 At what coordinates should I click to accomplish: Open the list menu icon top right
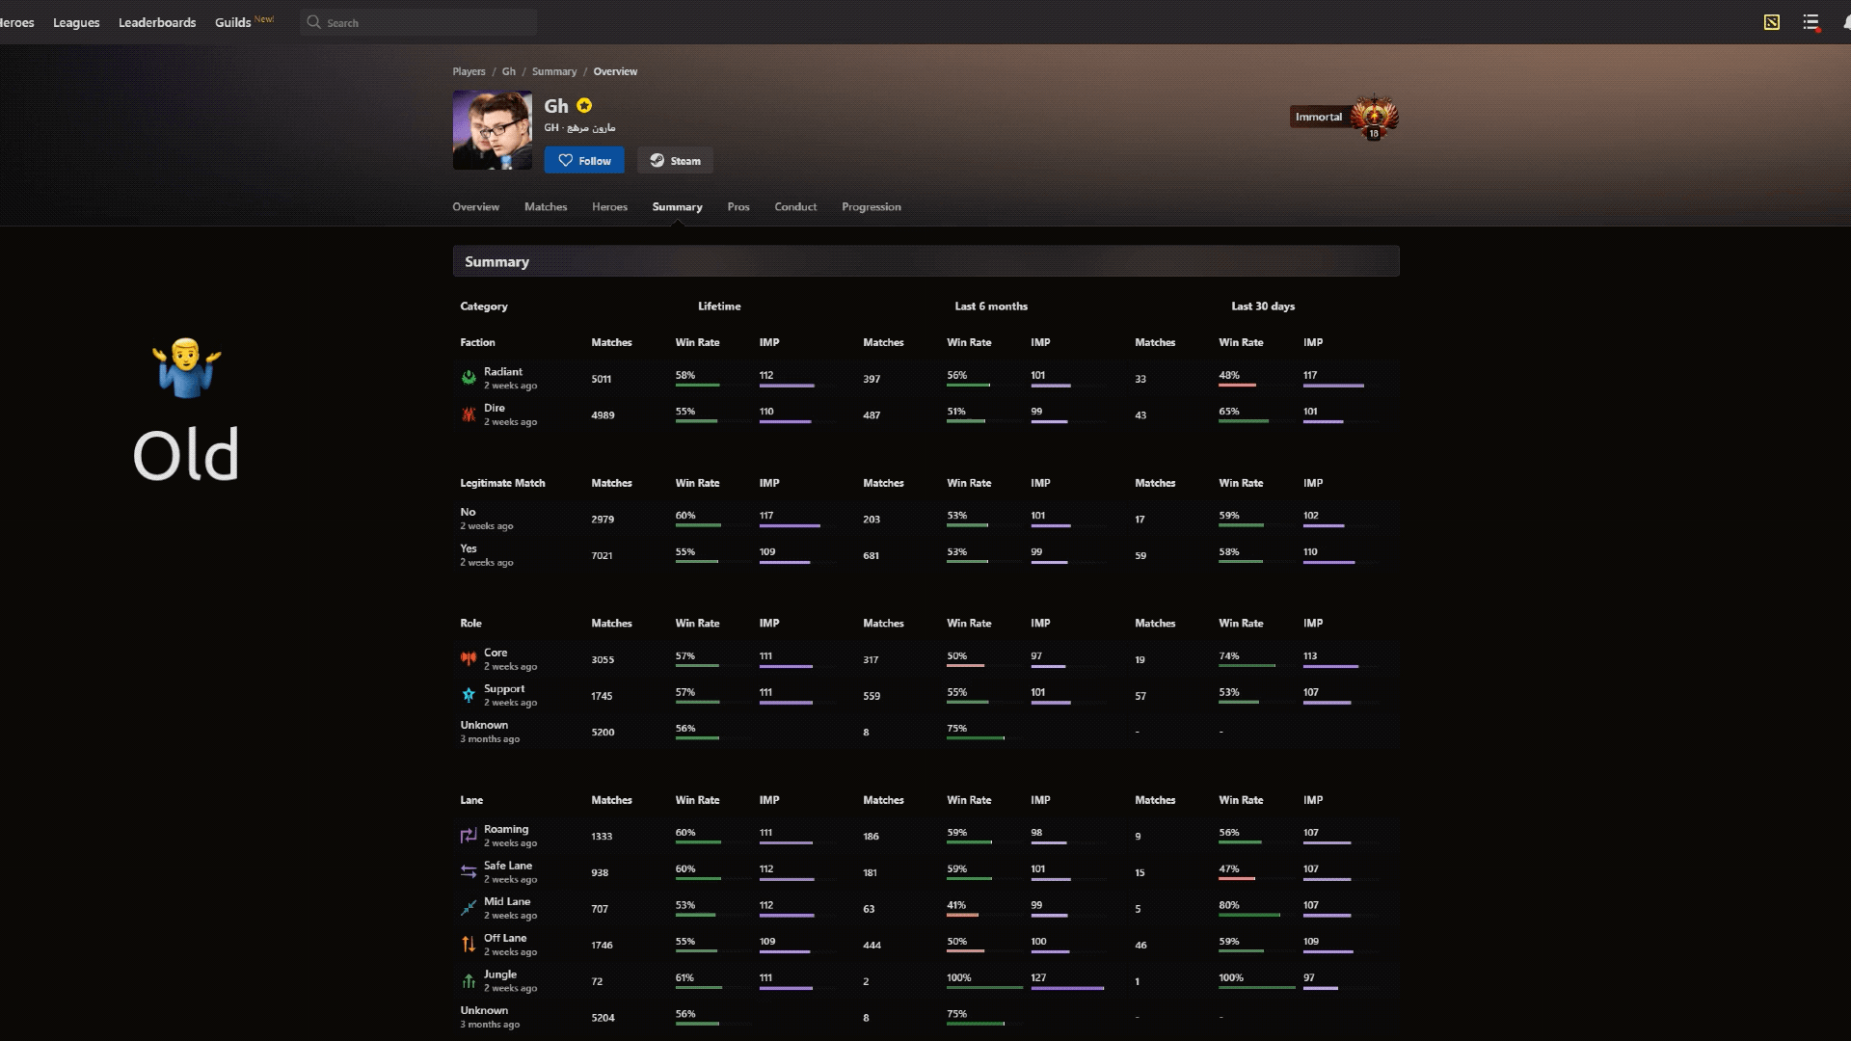click(x=1811, y=22)
